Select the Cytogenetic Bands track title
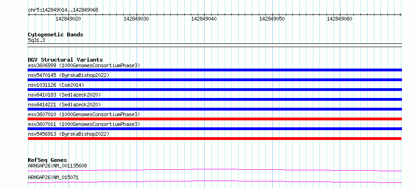 coord(55,35)
